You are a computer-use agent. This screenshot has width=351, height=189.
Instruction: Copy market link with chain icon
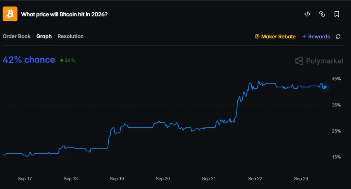click(x=322, y=14)
